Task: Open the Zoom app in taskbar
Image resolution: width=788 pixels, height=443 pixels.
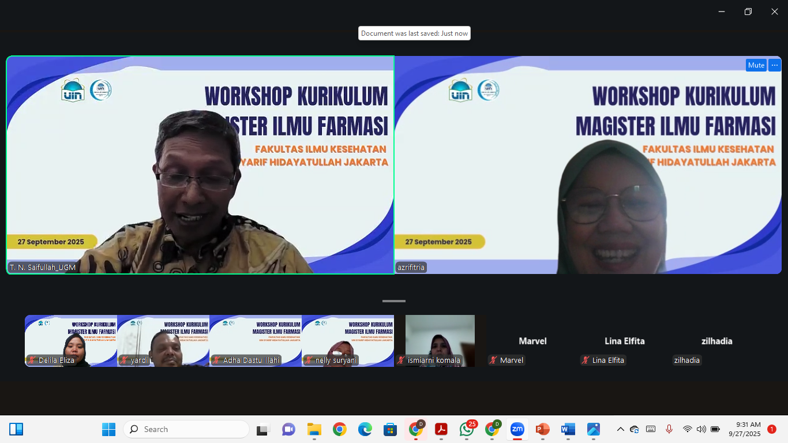Action: (x=517, y=429)
